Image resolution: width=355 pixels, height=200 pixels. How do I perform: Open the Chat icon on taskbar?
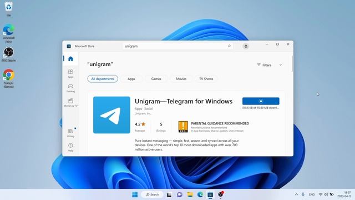tap(180, 194)
